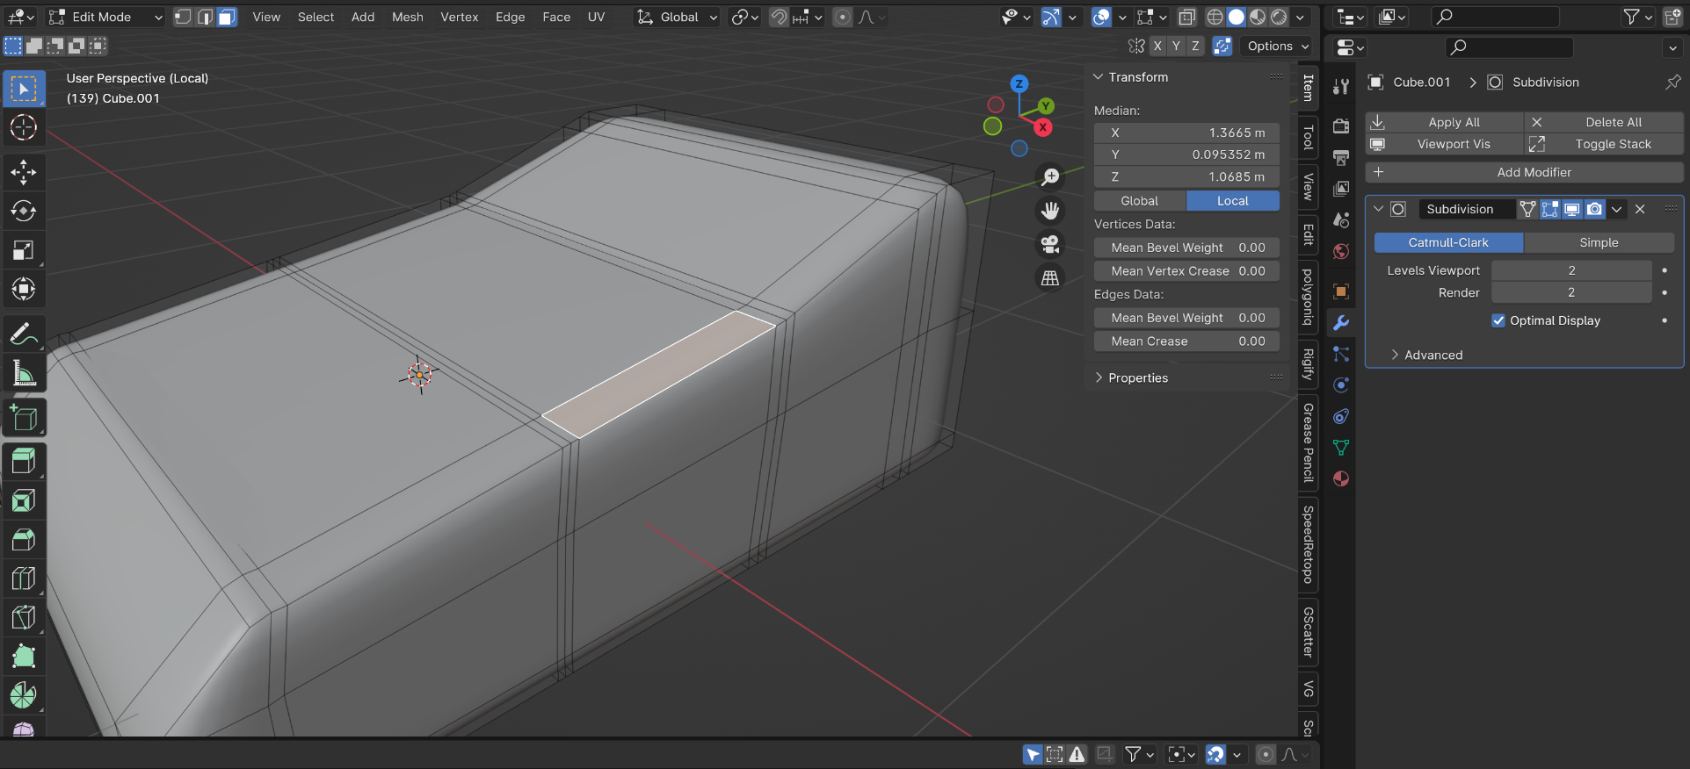Select the Add Cube tool
The height and width of the screenshot is (769, 1690).
(24, 418)
